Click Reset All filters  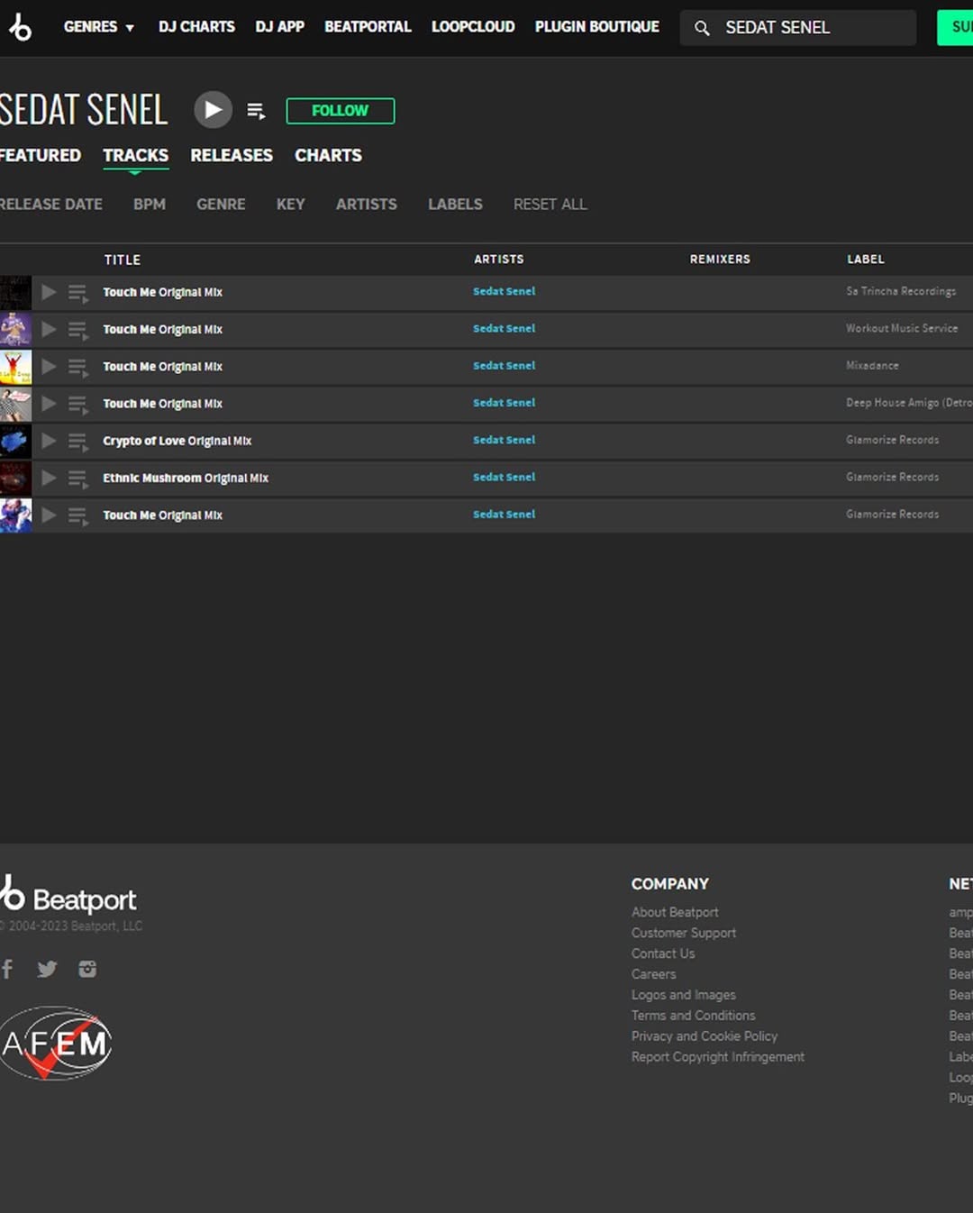550,205
